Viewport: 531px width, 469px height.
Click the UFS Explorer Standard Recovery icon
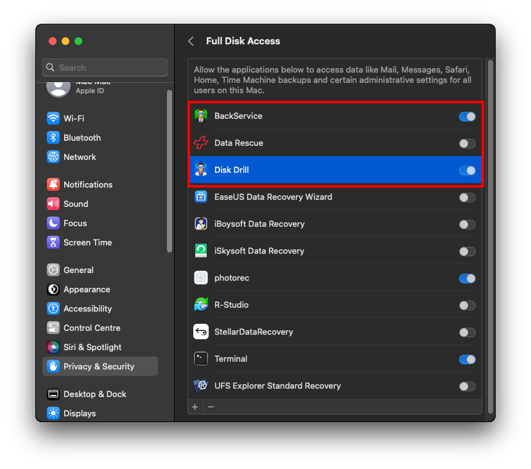point(200,386)
